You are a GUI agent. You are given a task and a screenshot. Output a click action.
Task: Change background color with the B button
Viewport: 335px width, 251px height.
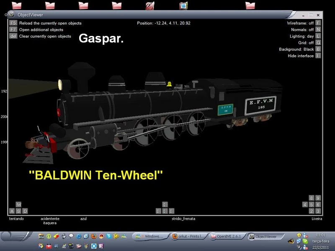tap(318, 49)
